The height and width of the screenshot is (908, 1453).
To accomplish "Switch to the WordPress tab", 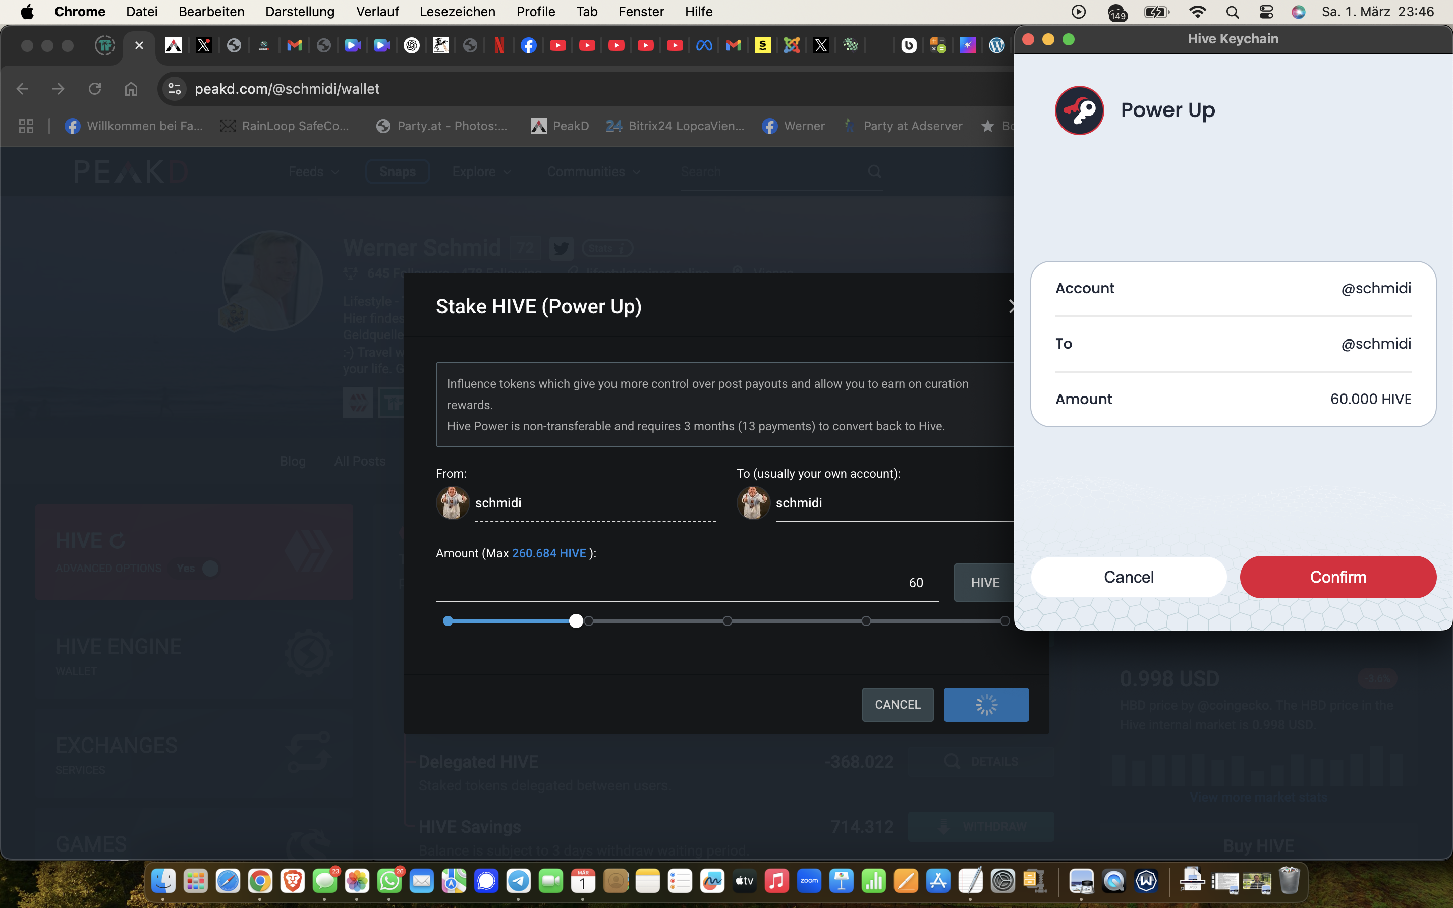I will click(x=997, y=45).
